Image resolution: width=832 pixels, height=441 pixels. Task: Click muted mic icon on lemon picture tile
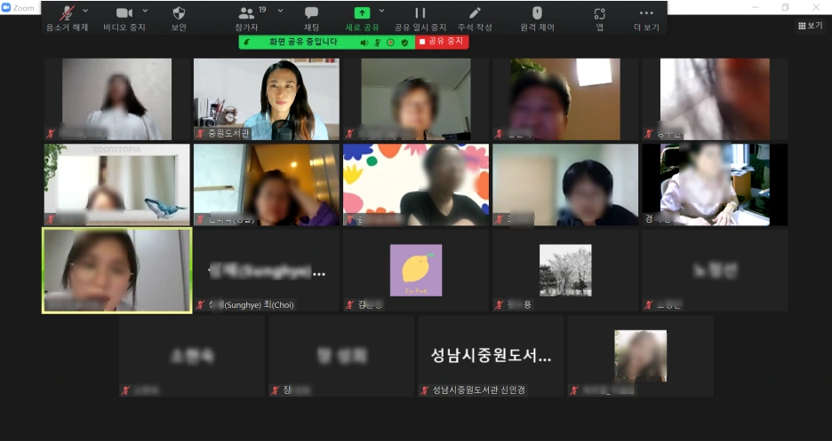(349, 305)
